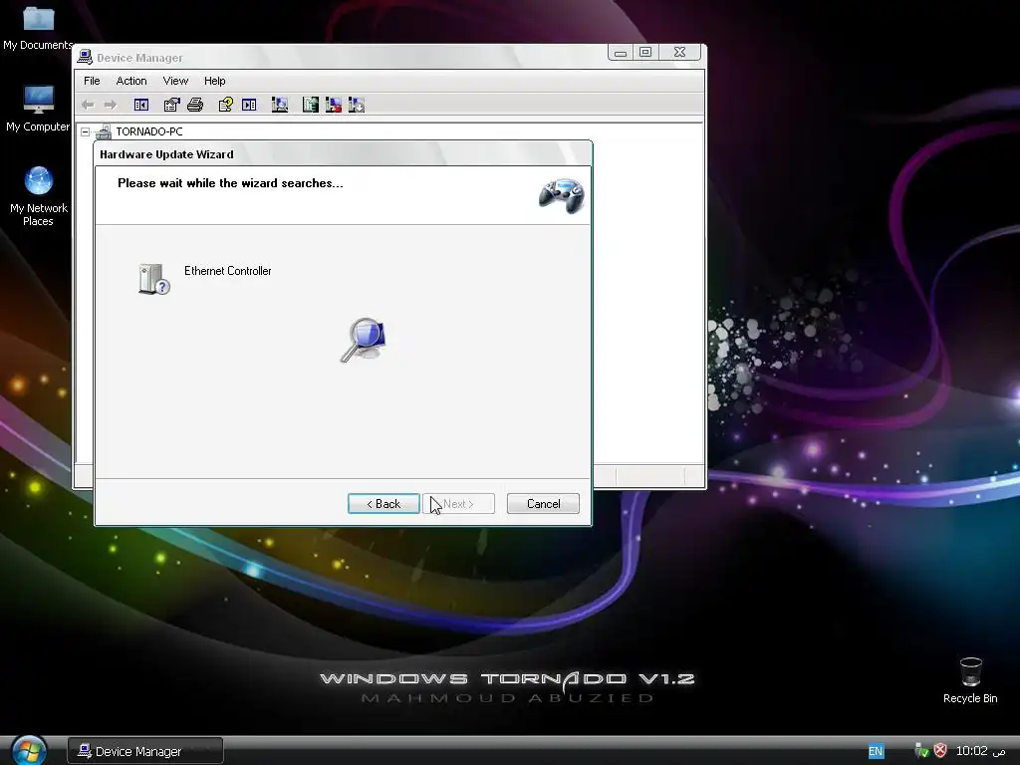The image size is (1020, 765).
Task: Open My Documents desktop icon
Action: pyautogui.click(x=38, y=26)
